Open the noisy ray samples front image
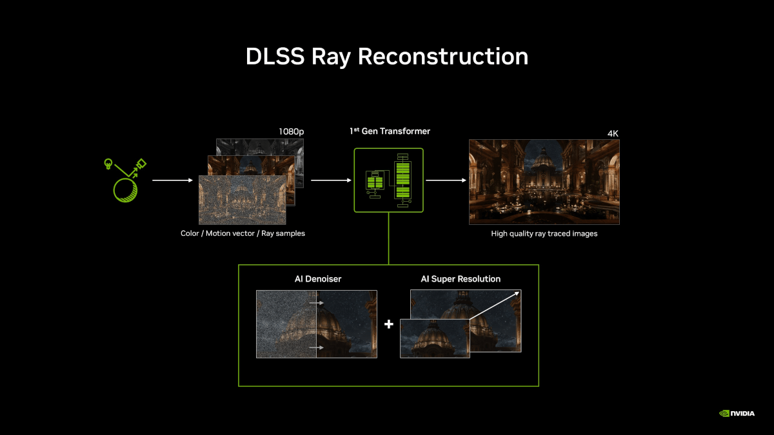 click(x=243, y=200)
